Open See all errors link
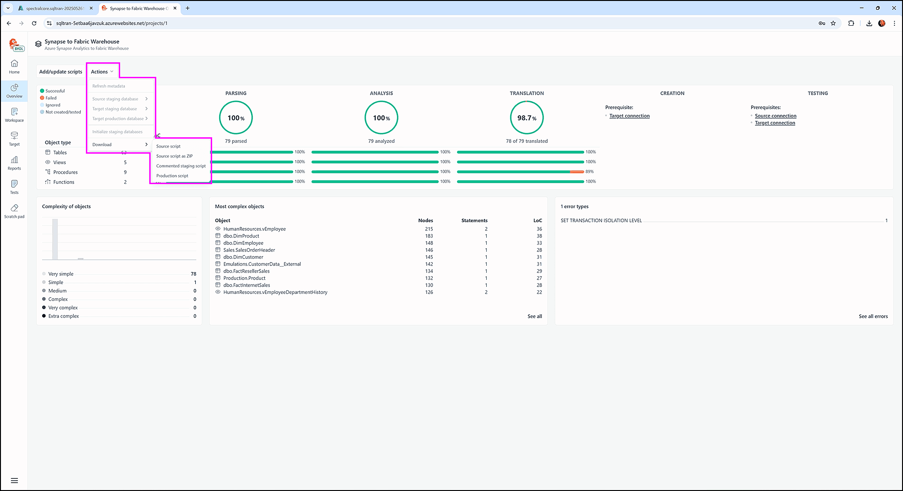This screenshot has height=491, width=903. 873,316
